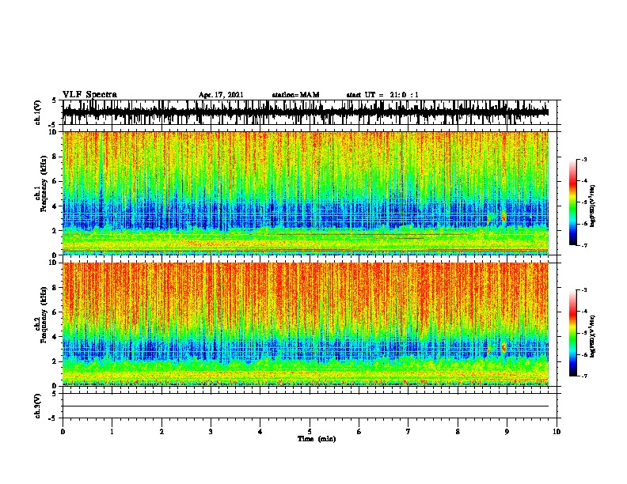Click time axis tick label "7"
Image resolution: width=627 pixels, height=484 pixels.
pyautogui.click(x=408, y=432)
